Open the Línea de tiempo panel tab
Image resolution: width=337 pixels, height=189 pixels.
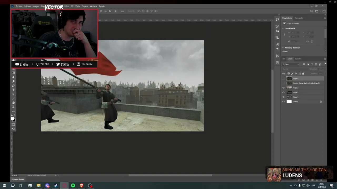pyautogui.click(x=18, y=179)
